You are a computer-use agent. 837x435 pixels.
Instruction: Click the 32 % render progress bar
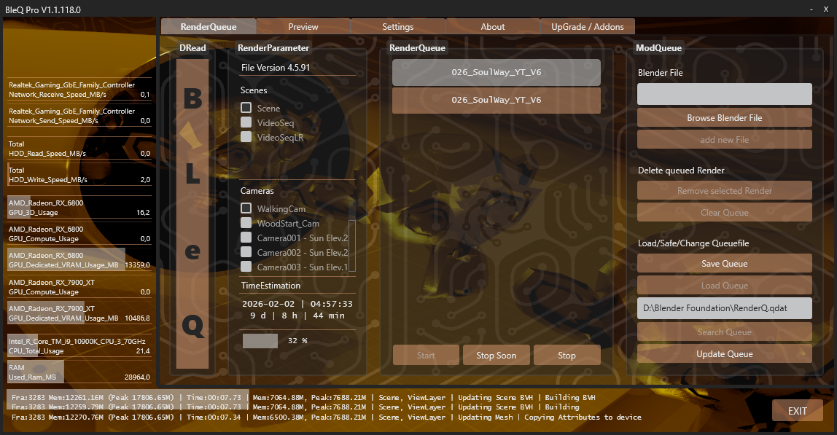260,341
